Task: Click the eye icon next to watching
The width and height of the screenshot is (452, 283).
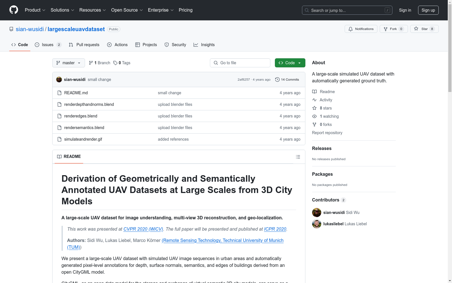Action: [314, 116]
